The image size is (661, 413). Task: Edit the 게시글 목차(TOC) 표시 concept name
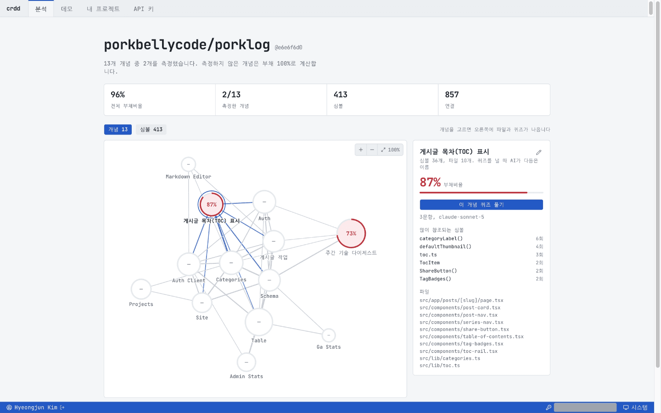[x=539, y=152]
